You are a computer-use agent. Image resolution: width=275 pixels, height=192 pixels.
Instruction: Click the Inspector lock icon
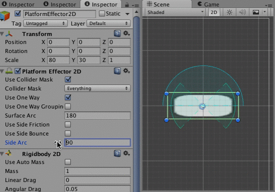tap(127, 5)
